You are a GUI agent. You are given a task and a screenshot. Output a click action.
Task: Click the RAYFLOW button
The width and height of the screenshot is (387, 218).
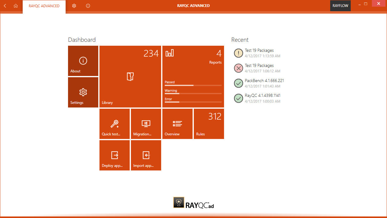click(340, 6)
